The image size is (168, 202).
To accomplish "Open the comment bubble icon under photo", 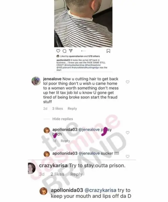I will click(64, 51).
